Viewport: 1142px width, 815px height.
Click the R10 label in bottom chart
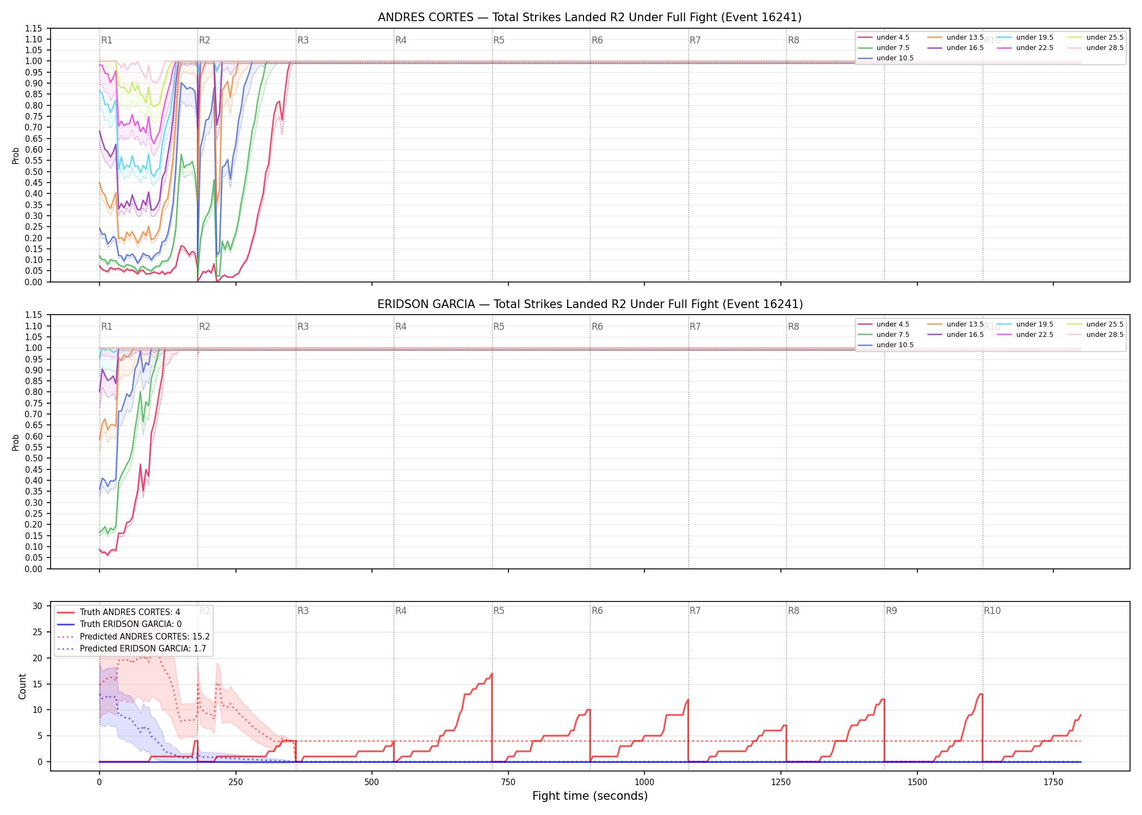click(x=992, y=611)
